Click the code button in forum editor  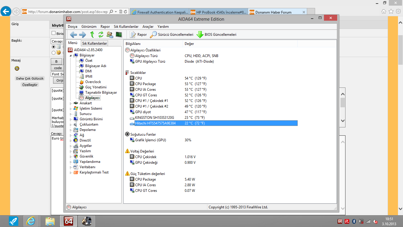(58, 68)
